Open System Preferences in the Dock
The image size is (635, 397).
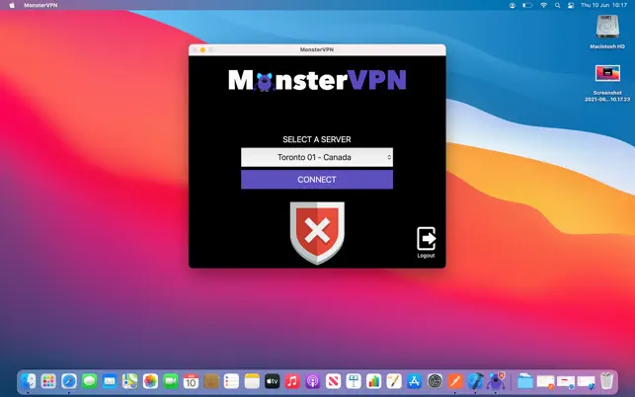tap(435, 381)
